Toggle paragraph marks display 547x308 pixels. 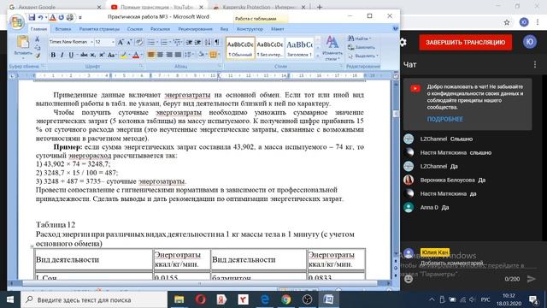click(217, 42)
